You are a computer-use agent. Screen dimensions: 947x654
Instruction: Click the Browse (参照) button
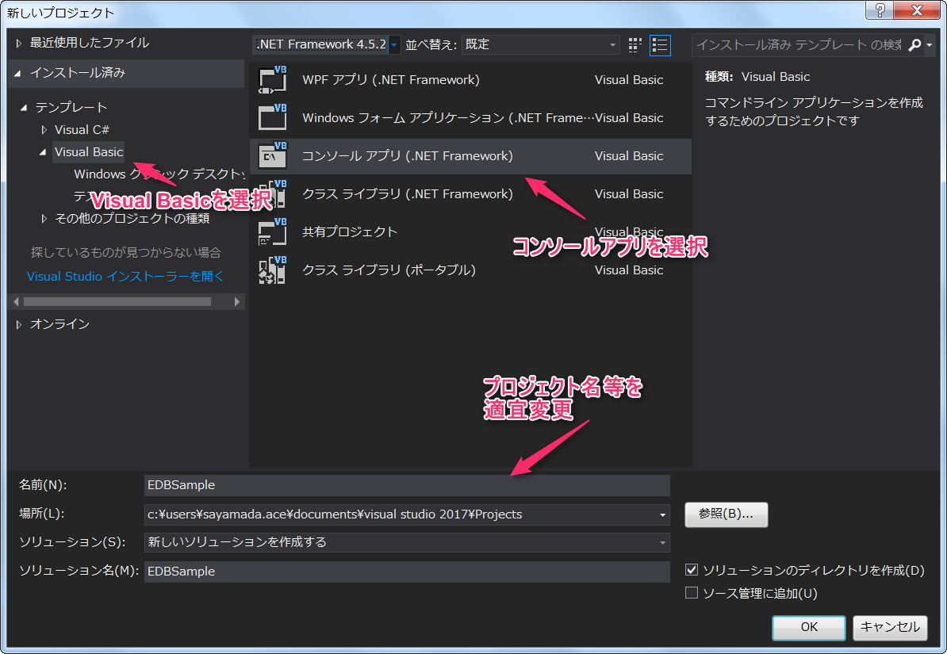click(x=726, y=514)
